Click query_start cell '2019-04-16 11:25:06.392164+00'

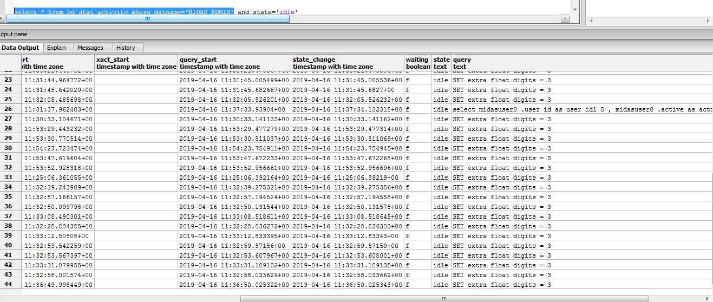(234, 177)
